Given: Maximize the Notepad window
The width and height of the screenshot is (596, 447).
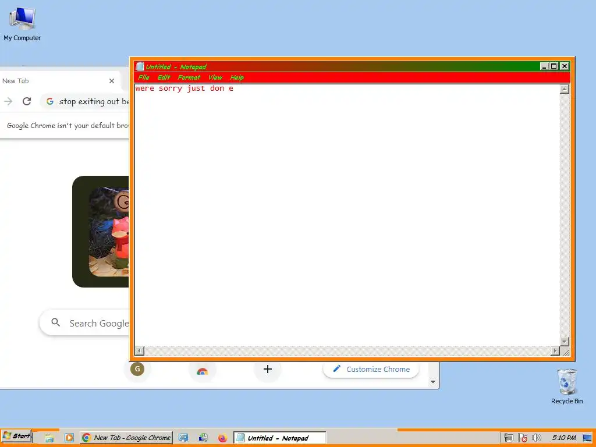Looking at the screenshot, I should coord(554,66).
